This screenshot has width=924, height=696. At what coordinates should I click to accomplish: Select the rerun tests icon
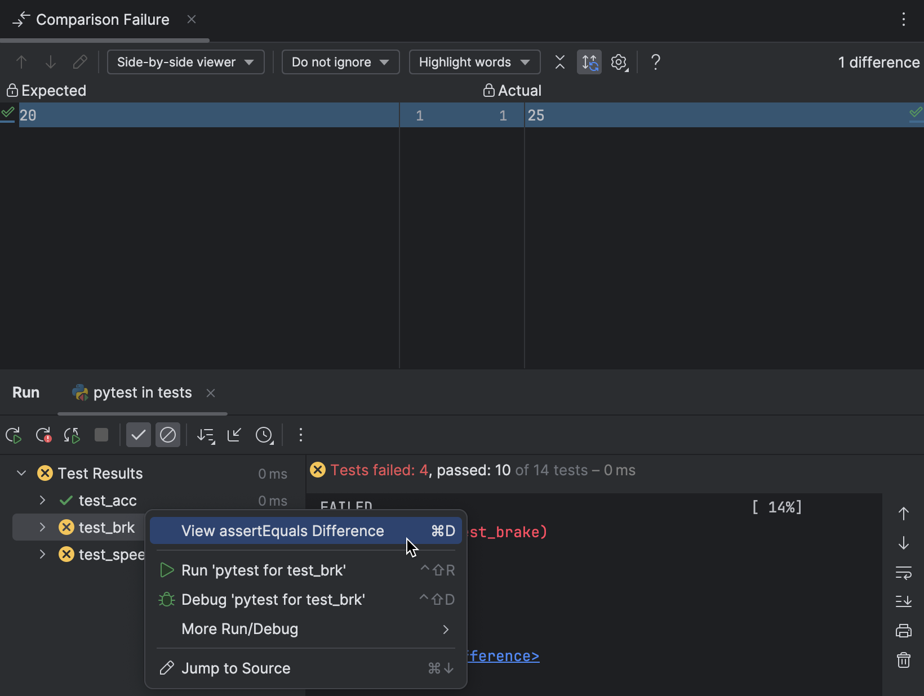tap(14, 435)
